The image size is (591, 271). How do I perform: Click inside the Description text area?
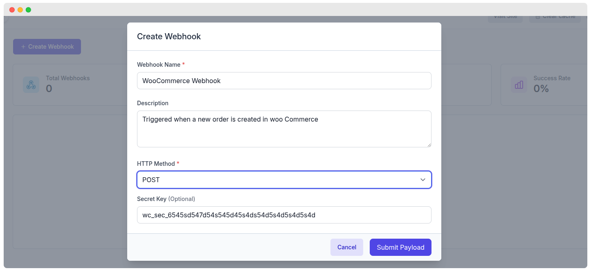coord(284,129)
